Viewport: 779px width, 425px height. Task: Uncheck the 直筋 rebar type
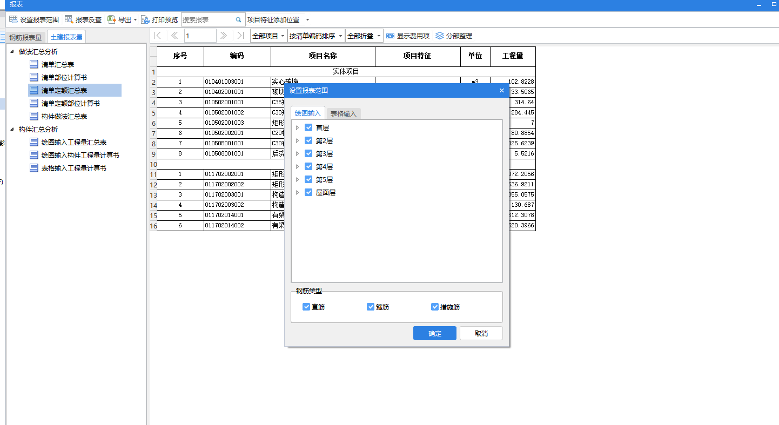click(306, 307)
